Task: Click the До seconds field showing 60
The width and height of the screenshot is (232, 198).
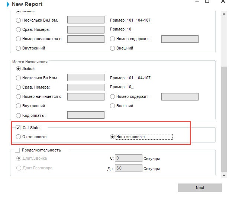Action: click(128, 168)
